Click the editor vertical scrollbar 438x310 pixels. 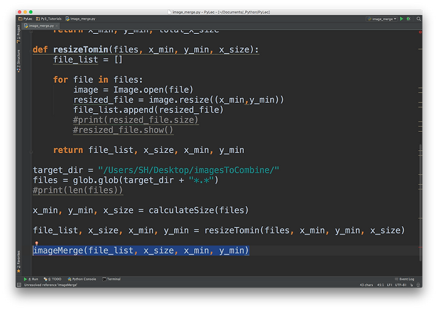click(420, 202)
